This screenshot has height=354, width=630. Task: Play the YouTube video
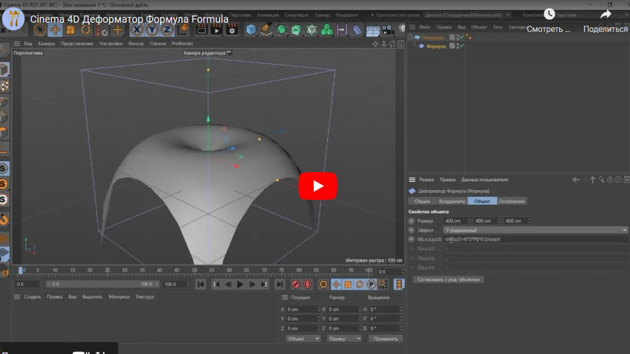(x=318, y=186)
